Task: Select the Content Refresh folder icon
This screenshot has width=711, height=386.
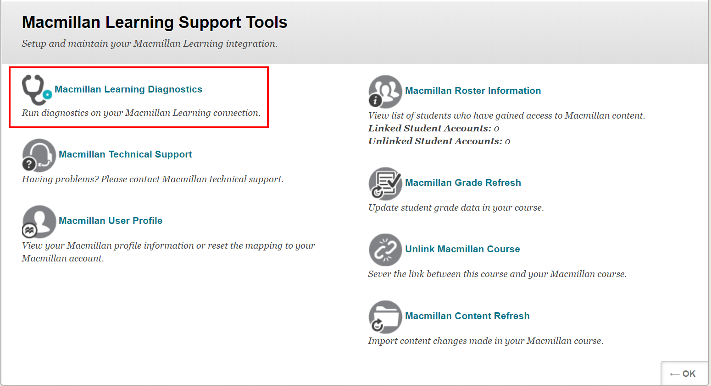Action: (x=385, y=317)
